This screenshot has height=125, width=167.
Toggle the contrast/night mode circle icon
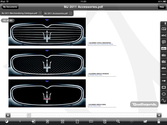coord(7,121)
